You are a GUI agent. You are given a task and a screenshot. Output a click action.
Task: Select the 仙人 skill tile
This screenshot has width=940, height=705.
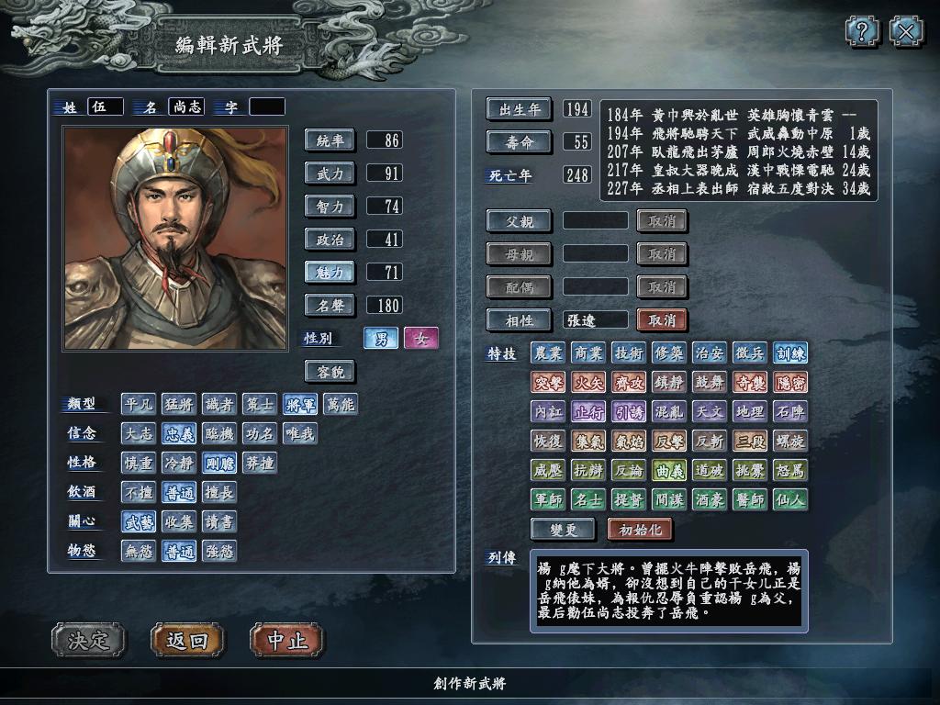(x=790, y=499)
